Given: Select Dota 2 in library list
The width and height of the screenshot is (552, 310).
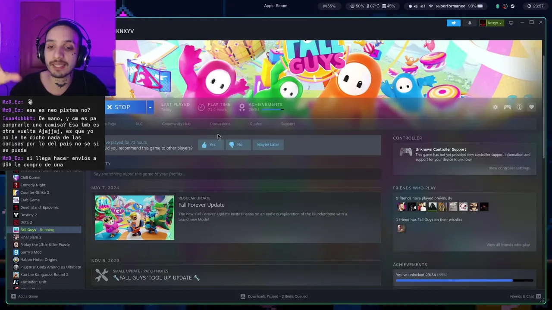Looking at the screenshot, I should [x=26, y=222].
